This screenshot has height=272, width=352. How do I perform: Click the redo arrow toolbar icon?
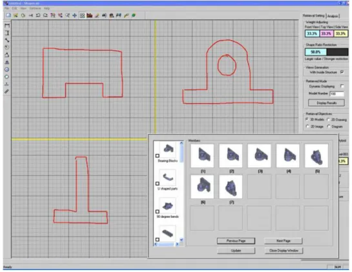click(x=45, y=15)
